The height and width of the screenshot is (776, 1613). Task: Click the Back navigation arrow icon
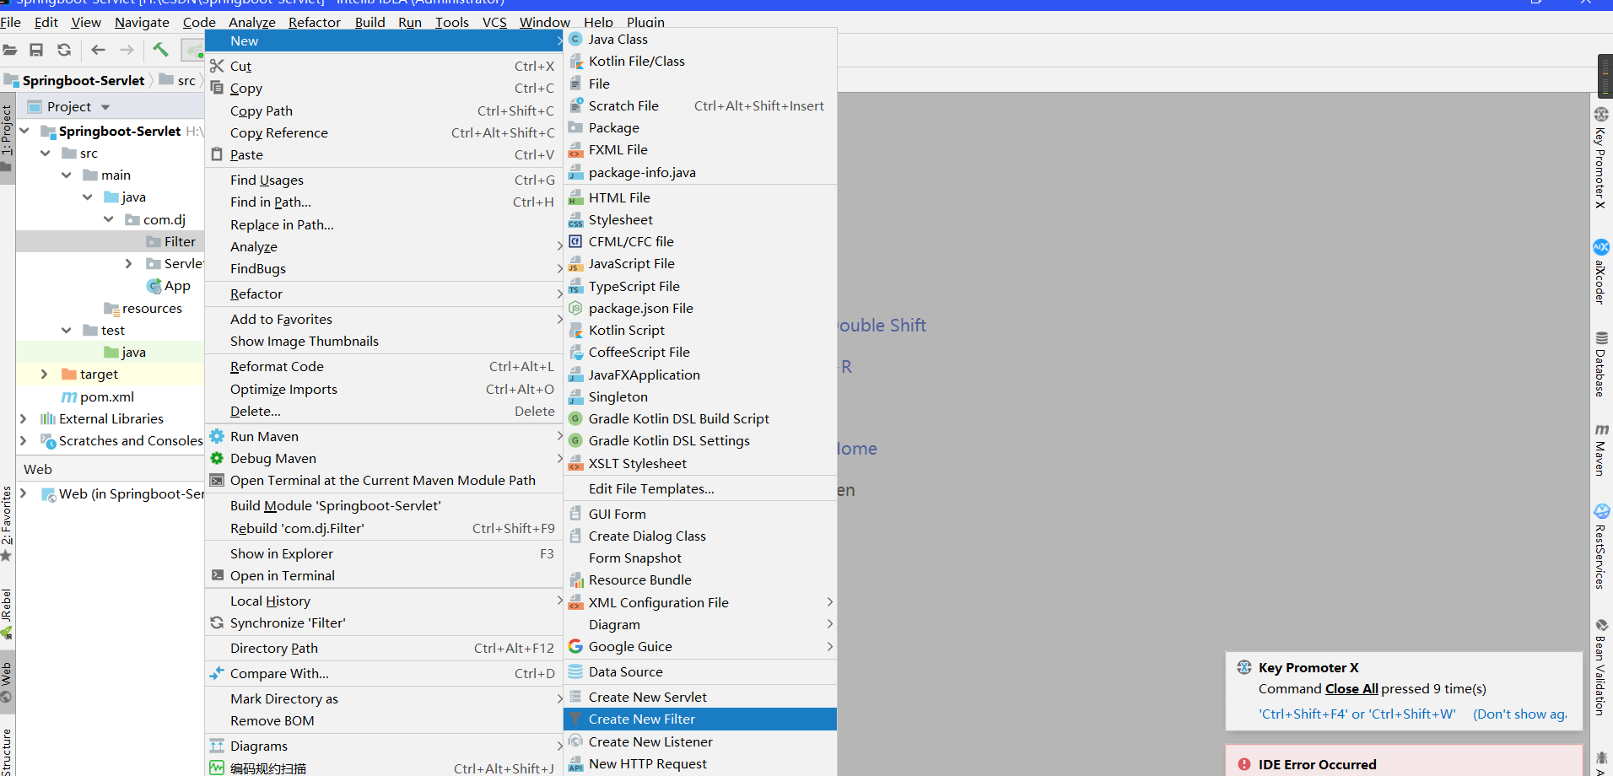[x=98, y=50]
